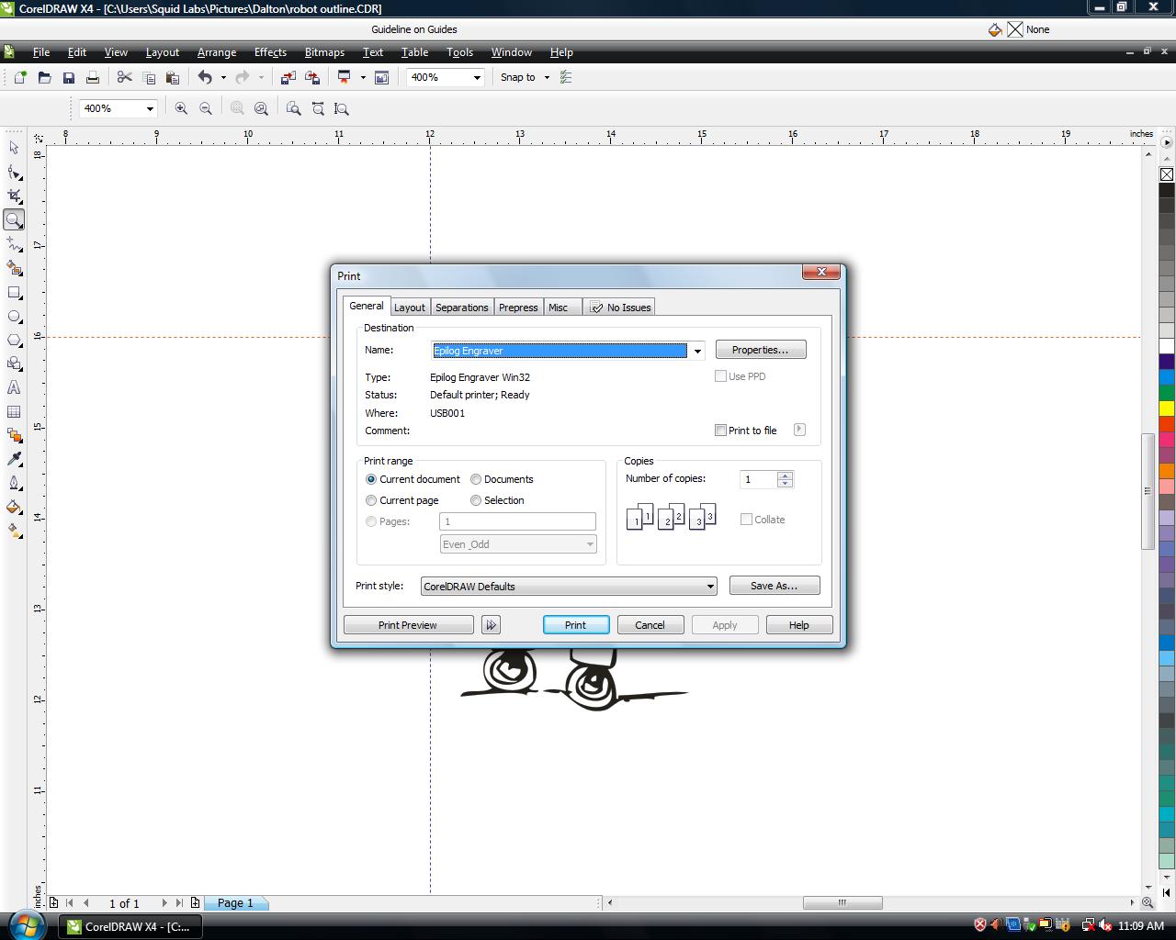Select the Pages radio button
1176x940 pixels.
tap(371, 521)
